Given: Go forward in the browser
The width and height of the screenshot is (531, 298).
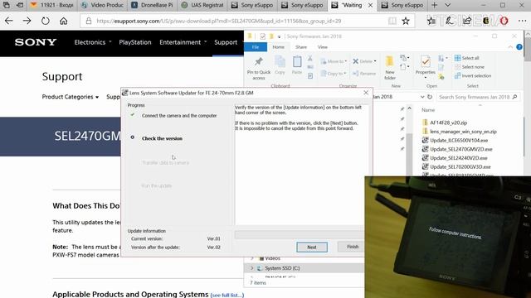Looking at the screenshot, I should [27, 21].
